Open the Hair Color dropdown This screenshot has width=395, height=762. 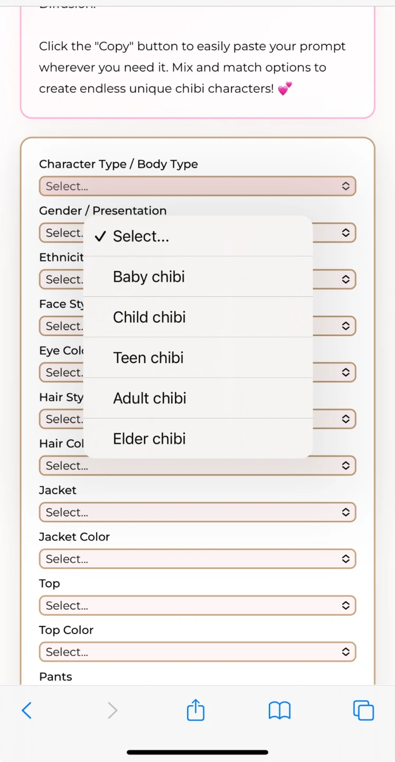coord(197,466)
